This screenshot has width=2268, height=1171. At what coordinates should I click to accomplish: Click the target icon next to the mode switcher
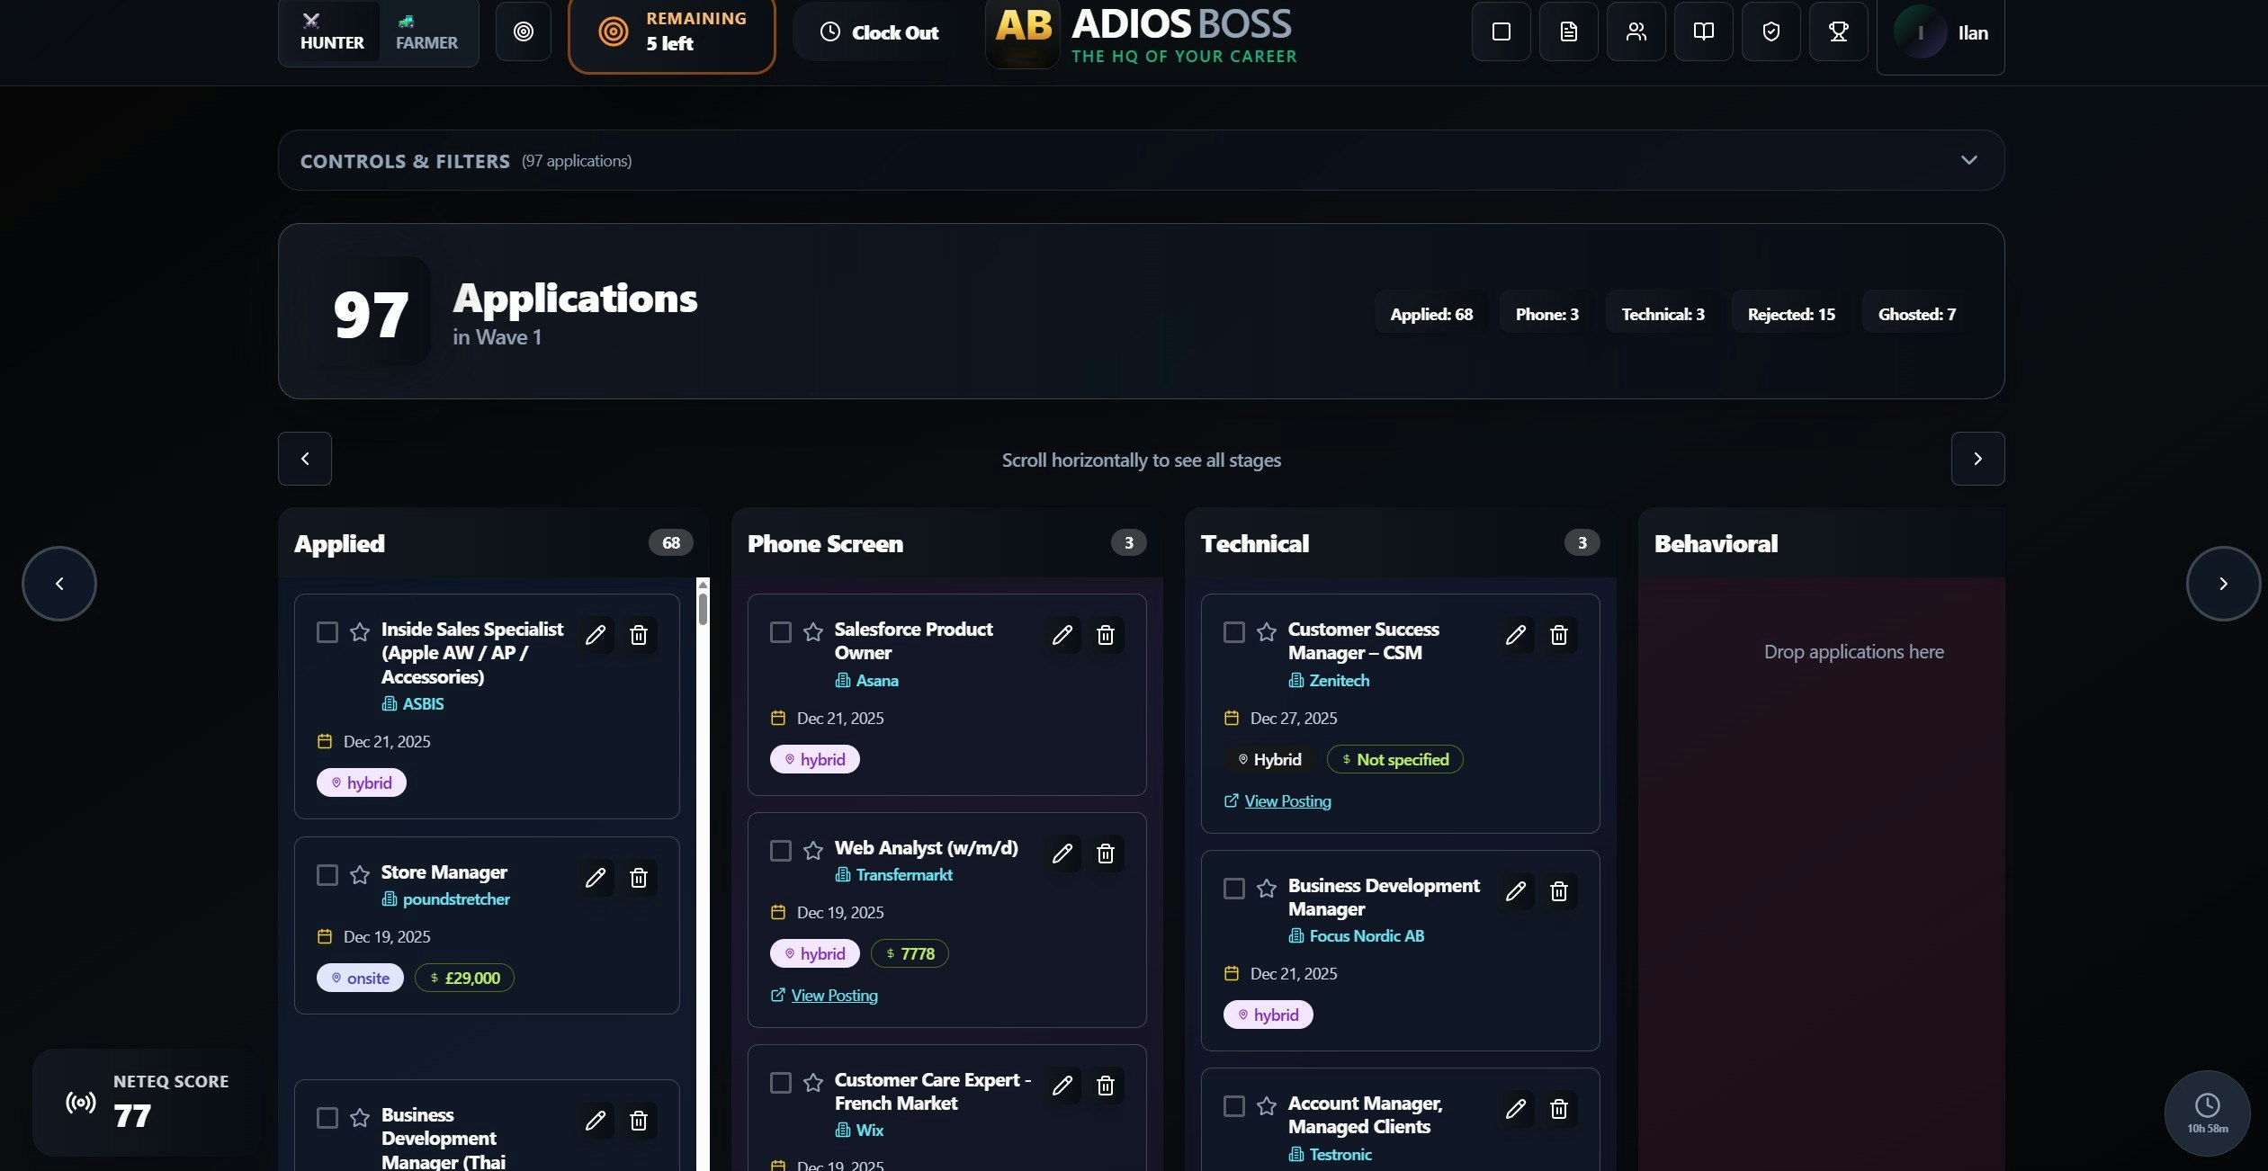pyautogui.click(x=524, y=31)
